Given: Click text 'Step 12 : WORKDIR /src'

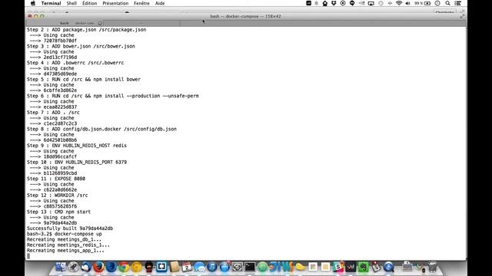Looking at the screenshot, I should coord(58,195).
